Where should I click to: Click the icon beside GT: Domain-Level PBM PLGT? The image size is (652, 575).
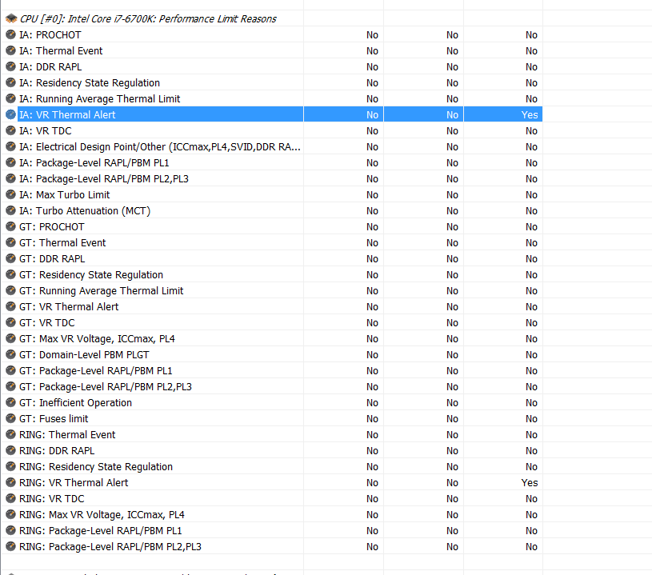pyautogui.click(x=11, y=354)
